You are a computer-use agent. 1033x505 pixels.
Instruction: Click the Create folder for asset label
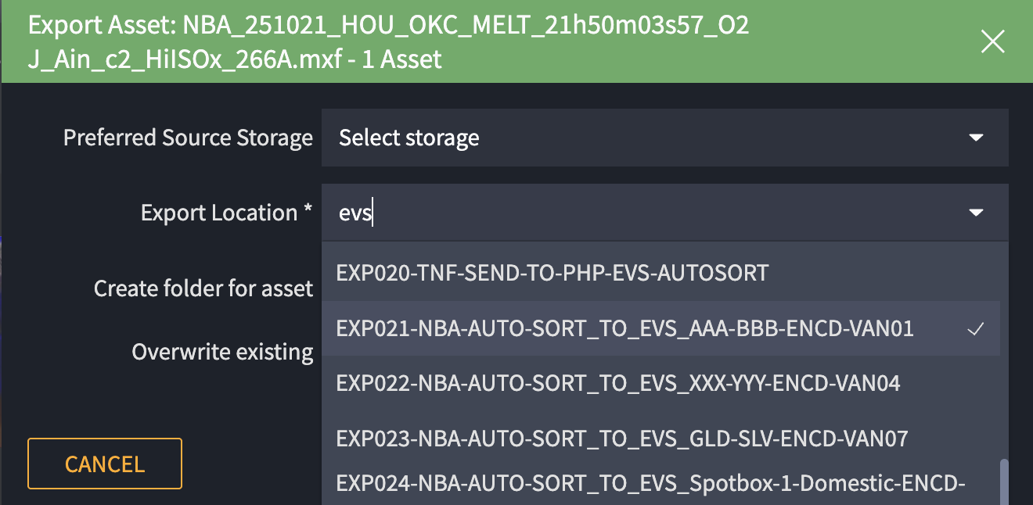[203, 288]
